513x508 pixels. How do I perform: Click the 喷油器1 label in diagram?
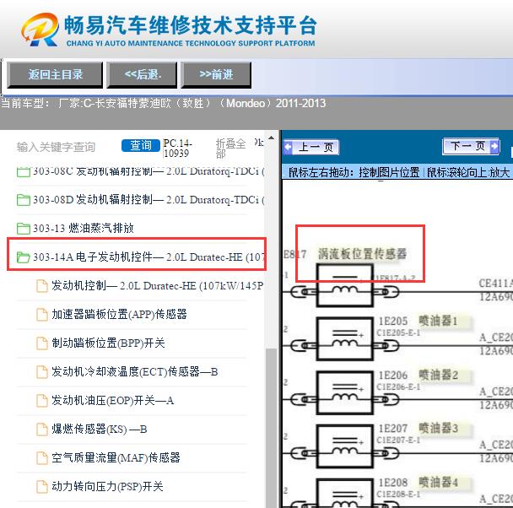coord(438,321)
